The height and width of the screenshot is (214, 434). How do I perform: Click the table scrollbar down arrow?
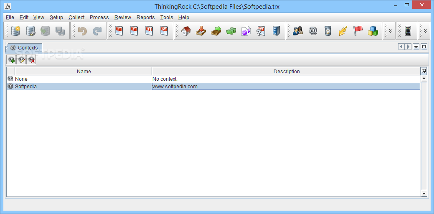(x=424, y=194)
